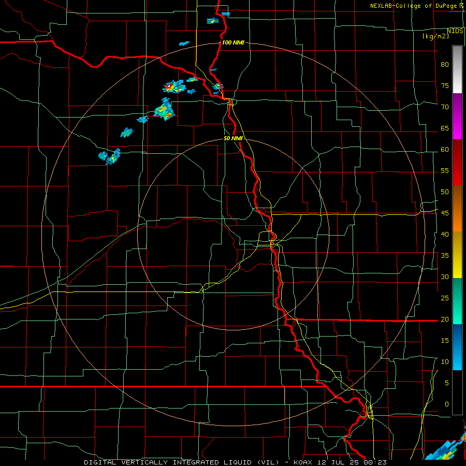Image resolution: width=466 pixels, height=466 pixels.
Task: Click the 60 value on the scale
Action: [445, 150]
